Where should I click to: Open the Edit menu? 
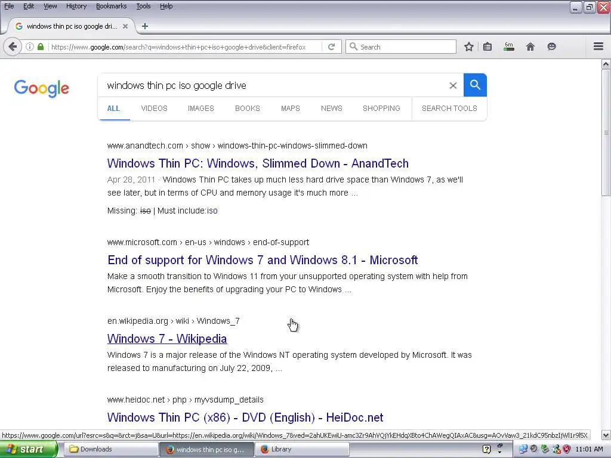click(29, 6)
